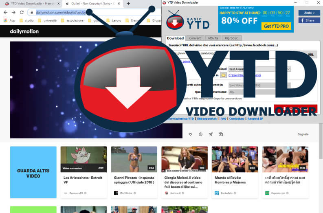The height and width of the screenshot is (213, 323).
Task: Open the studio bookmark folder
Action: [26, 20]
